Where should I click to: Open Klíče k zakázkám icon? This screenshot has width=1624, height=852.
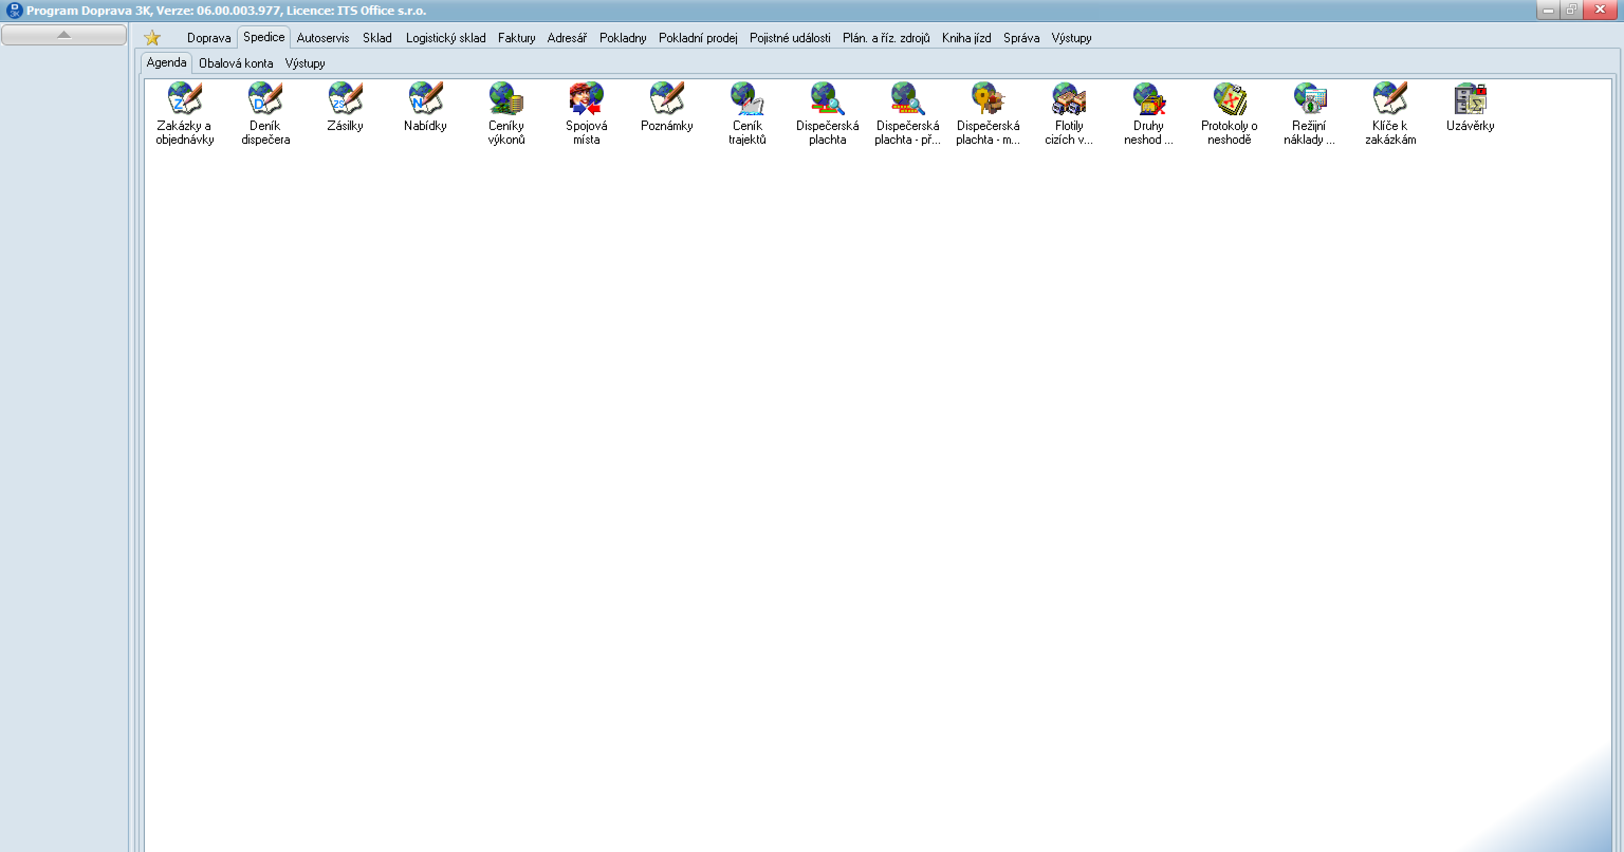pyautogui.click(x=1390, y=114)
